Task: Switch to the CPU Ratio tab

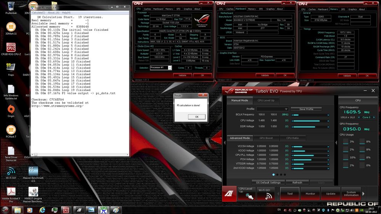Action: 292,138
